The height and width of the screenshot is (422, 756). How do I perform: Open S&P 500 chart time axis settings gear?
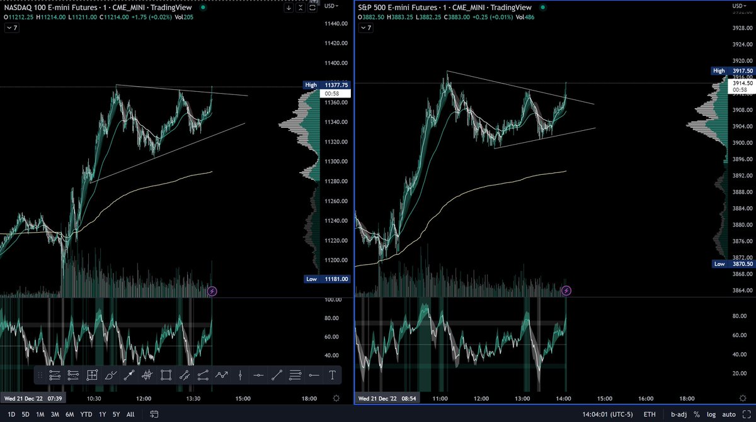(743, 399)
